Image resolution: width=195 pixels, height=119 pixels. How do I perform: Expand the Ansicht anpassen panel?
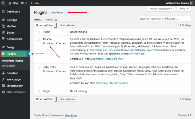[161, 9]
